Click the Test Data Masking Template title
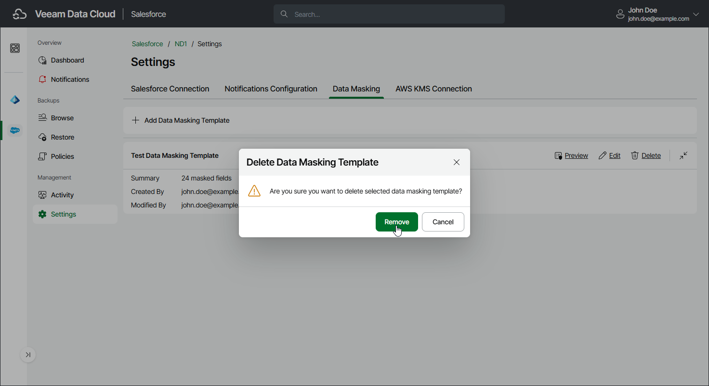The width and height of the screenshot is (709, 386). click(175, 155)
